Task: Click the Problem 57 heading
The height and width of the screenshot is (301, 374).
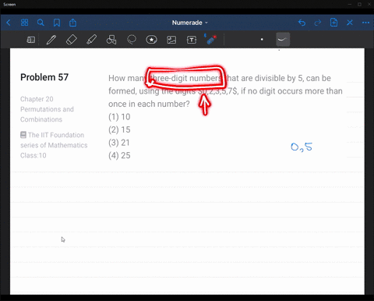Action: (44, 77)
